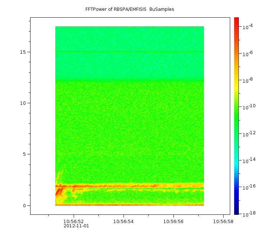This screenshot has width=260, height=236.
Task: Click the plot title 'FFTPower of RBSPA/EMFISIS BuSamples'
Action: tap(130, 9)
